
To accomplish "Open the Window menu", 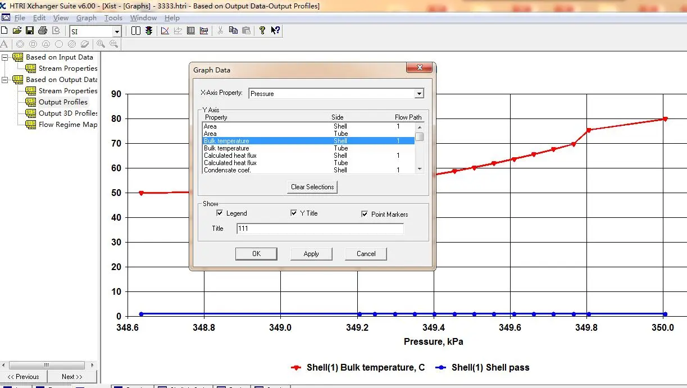I will (143, 18).
